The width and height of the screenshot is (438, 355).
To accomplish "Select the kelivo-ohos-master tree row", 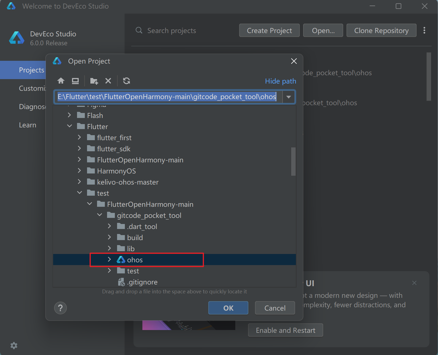I will pos(174,182).
